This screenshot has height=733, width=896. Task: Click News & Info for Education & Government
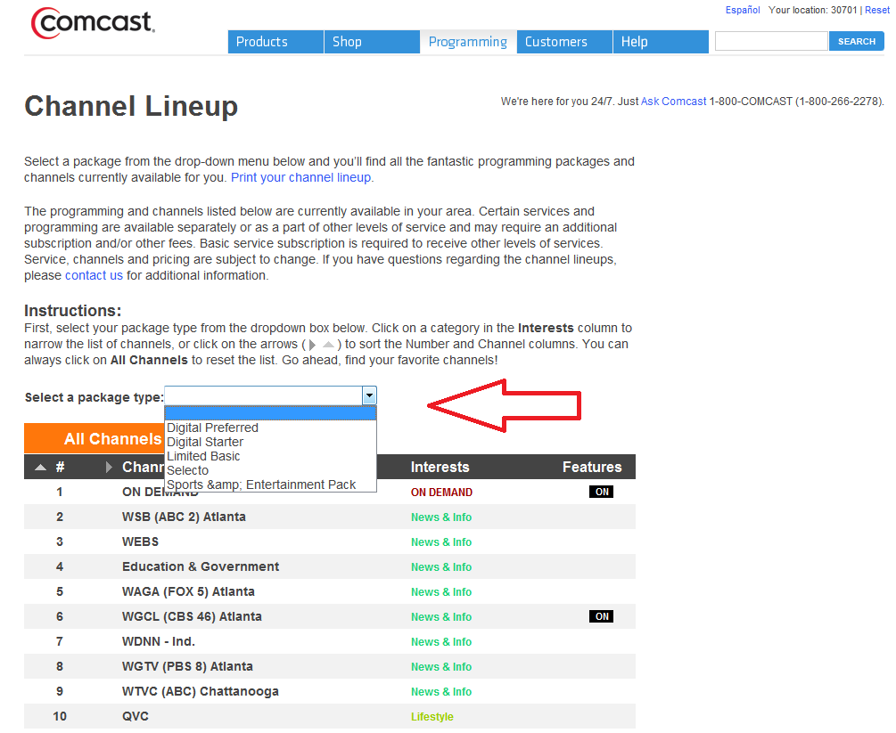click(441, 566)
